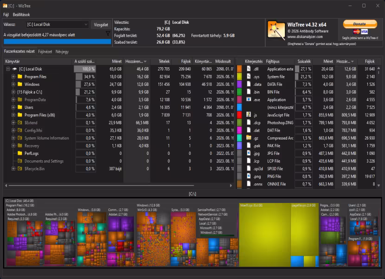Expand the [15 Fájlok a C:\] node
Viewport: 385px width, 279px height.
click(13, 92)
